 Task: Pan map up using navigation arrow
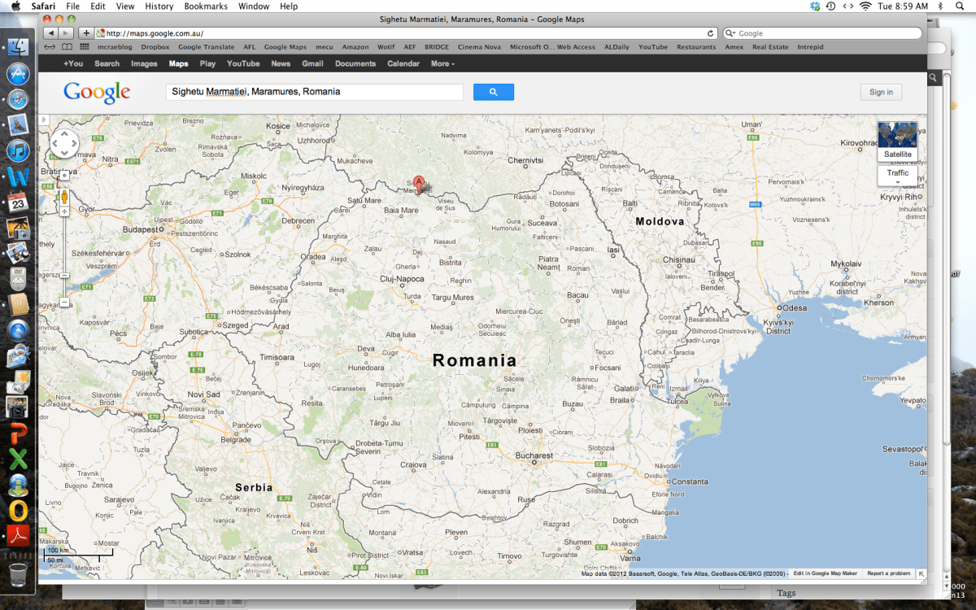[x=64, y=135]
